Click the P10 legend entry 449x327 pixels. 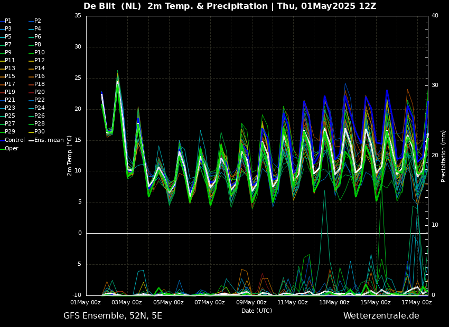[x=39, y=53]
